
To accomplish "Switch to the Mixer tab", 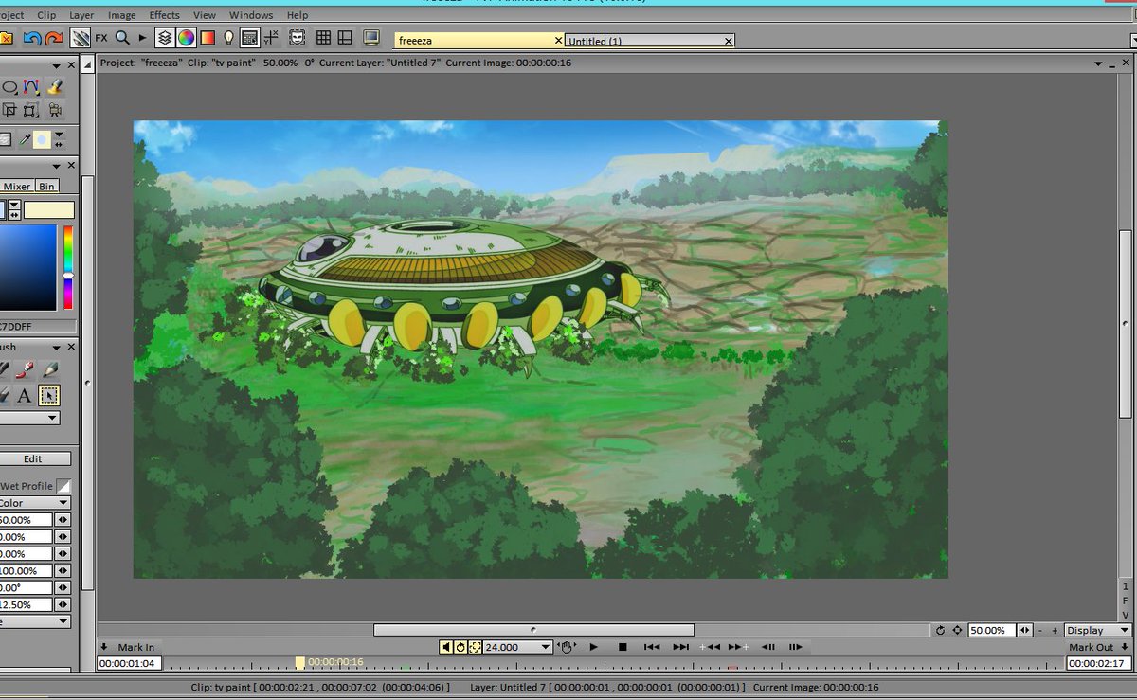I will pyautogui.click(x=17, y=187).
